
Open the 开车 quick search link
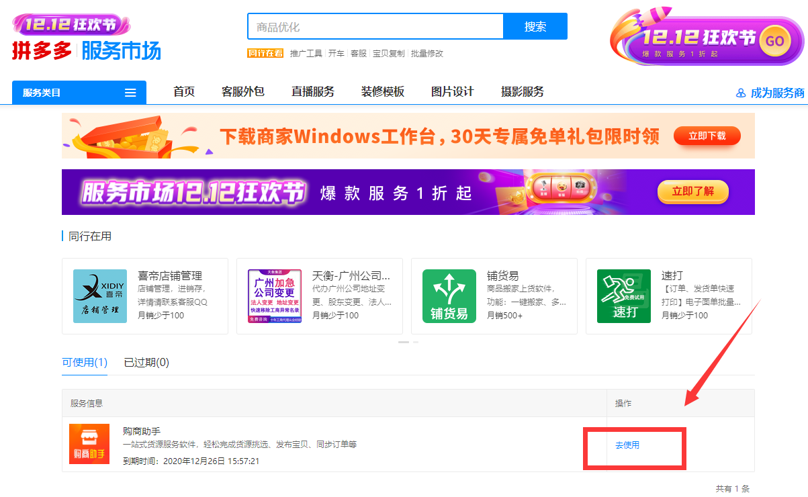(336, 53)
